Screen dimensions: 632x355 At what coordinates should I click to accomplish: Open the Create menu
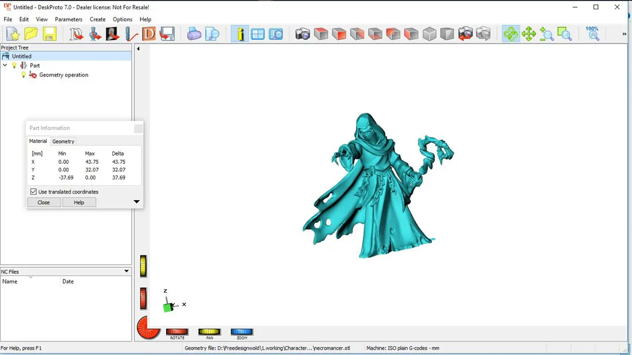coord(98,19)
